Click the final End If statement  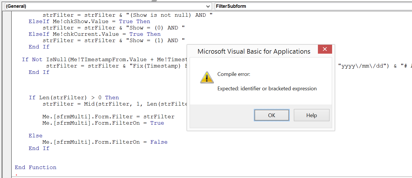(x=39, y=148)
